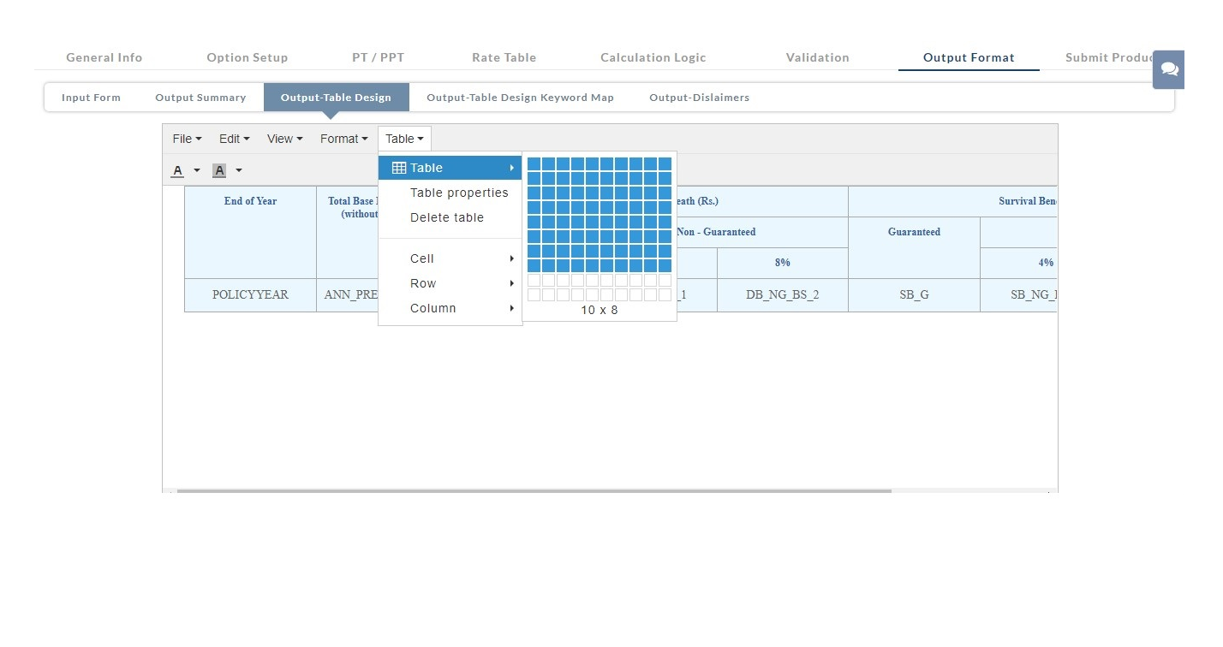Expand the text color dropdown arrow
The width and height of the screenshot is (1223, 647).
[x=197, y=170]
